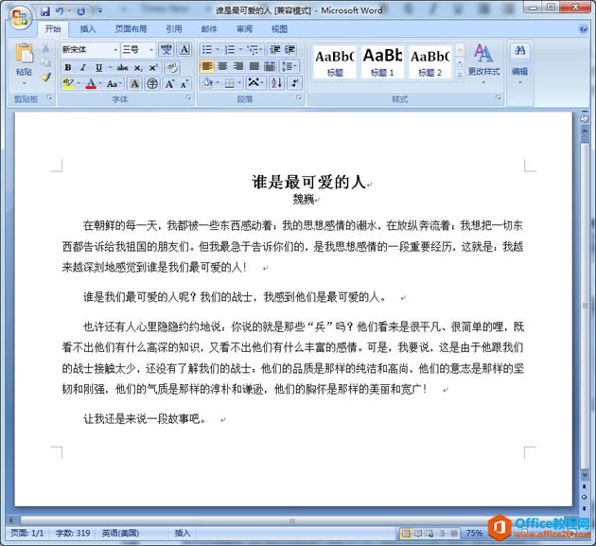Switch to 邮件 (Mailings) tab
The width and height of the screenshot is (596, 546).
click(x=209, y=29)
